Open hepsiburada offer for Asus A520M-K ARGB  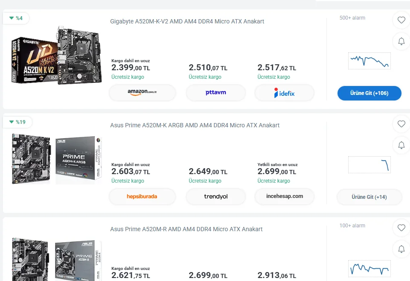click(142, 196)
